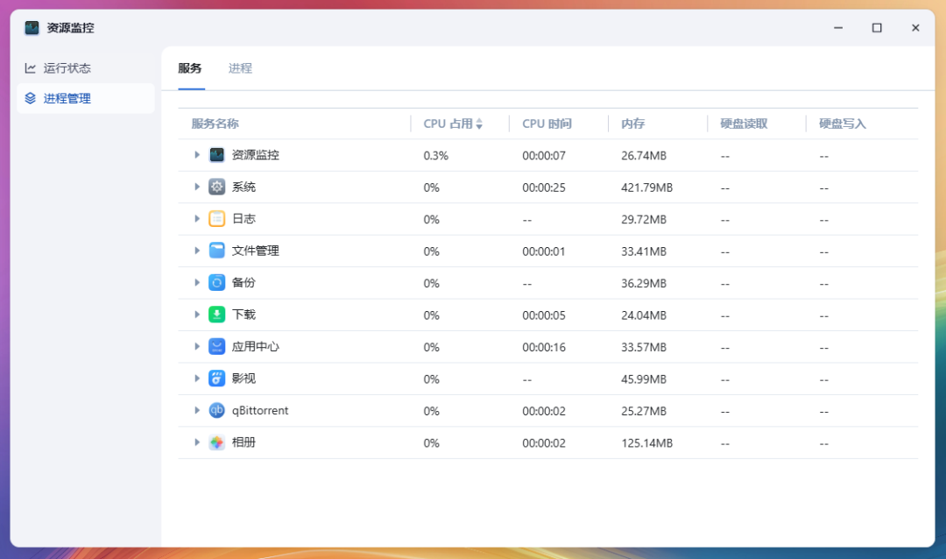946x559 pixels.
Task: Click memory value 125.14MB
Action: [646, 443]
